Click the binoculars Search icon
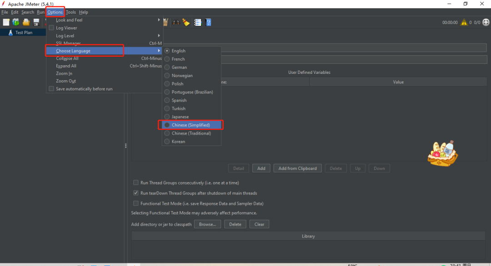 click(x=176, y=22)
